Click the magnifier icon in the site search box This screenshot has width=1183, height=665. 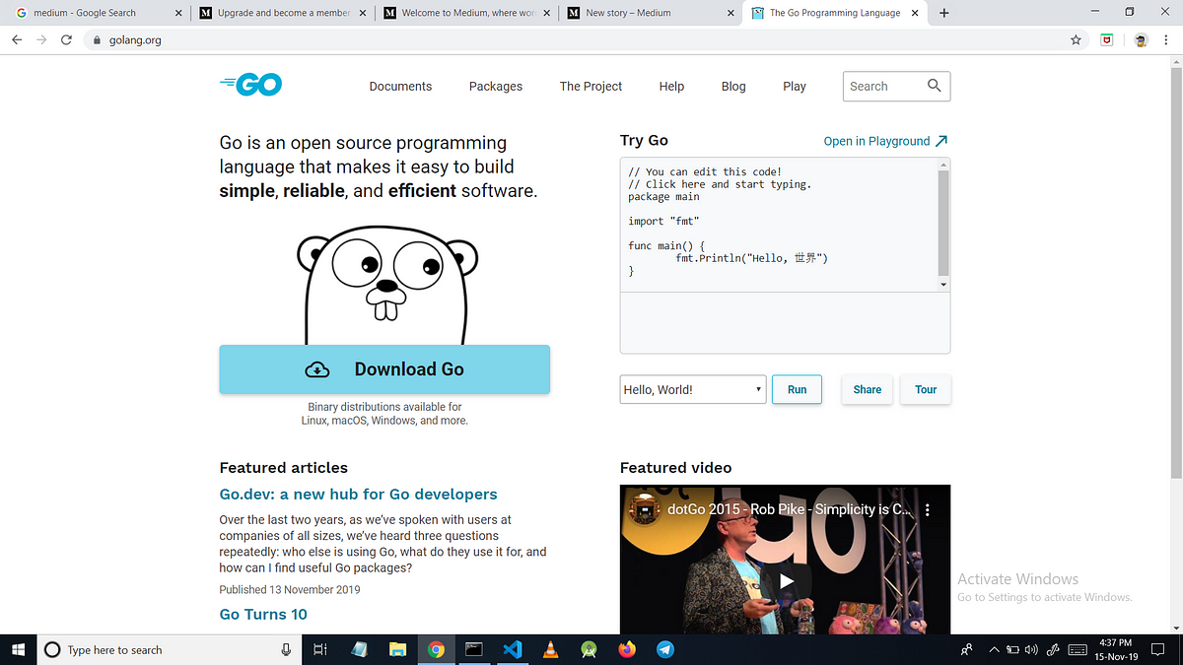point(935,86)
